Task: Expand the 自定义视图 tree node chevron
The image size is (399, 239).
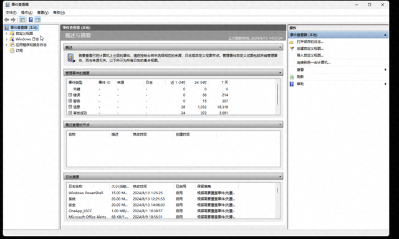Action: 7,33
